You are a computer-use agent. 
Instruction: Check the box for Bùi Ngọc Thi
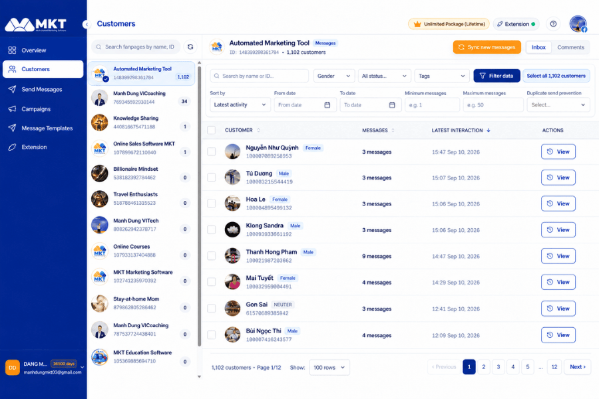coord(211,335)
